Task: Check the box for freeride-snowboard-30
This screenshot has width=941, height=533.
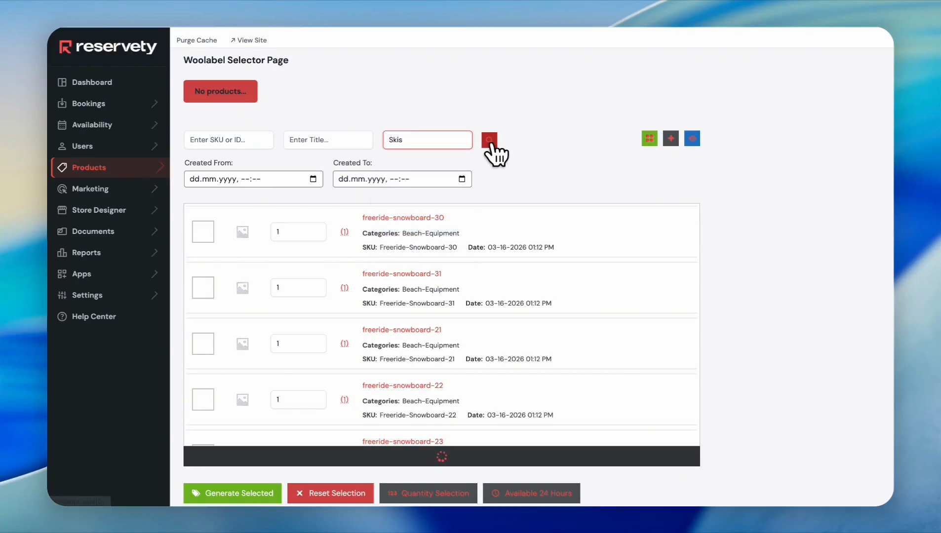Action: (x=203, y=232)
